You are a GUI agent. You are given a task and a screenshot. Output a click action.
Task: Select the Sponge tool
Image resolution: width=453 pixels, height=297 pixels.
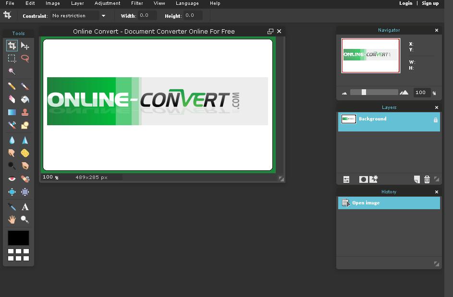[25, 153]
